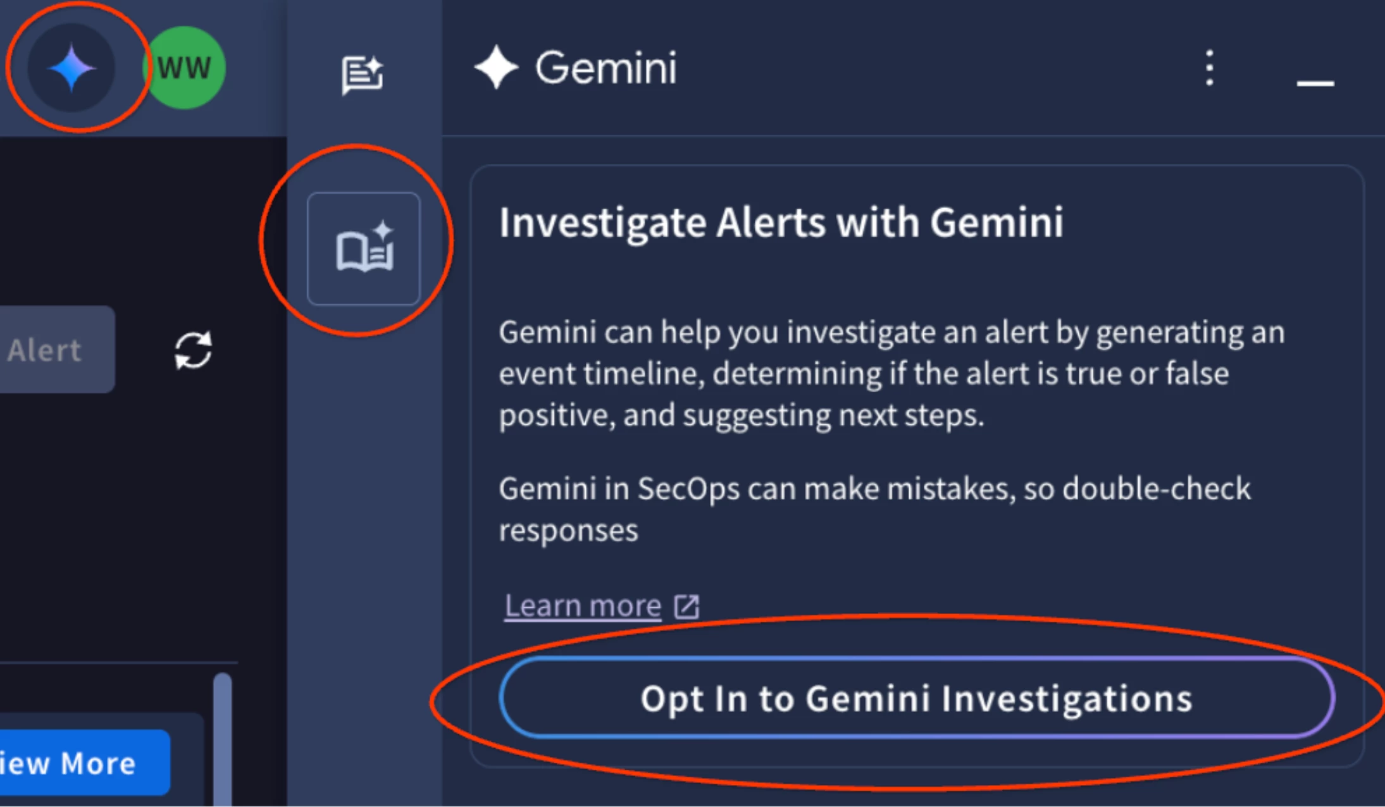Click the WW user avatar
Viewport: 1385px width, 807px height.
tap(185, 66)
